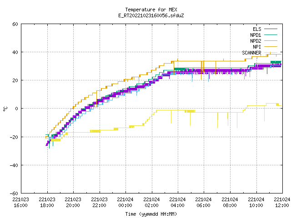Click the x-axis tick label 221024 12:00
This screenshot has height=218, width=291.
coord(282,203)
